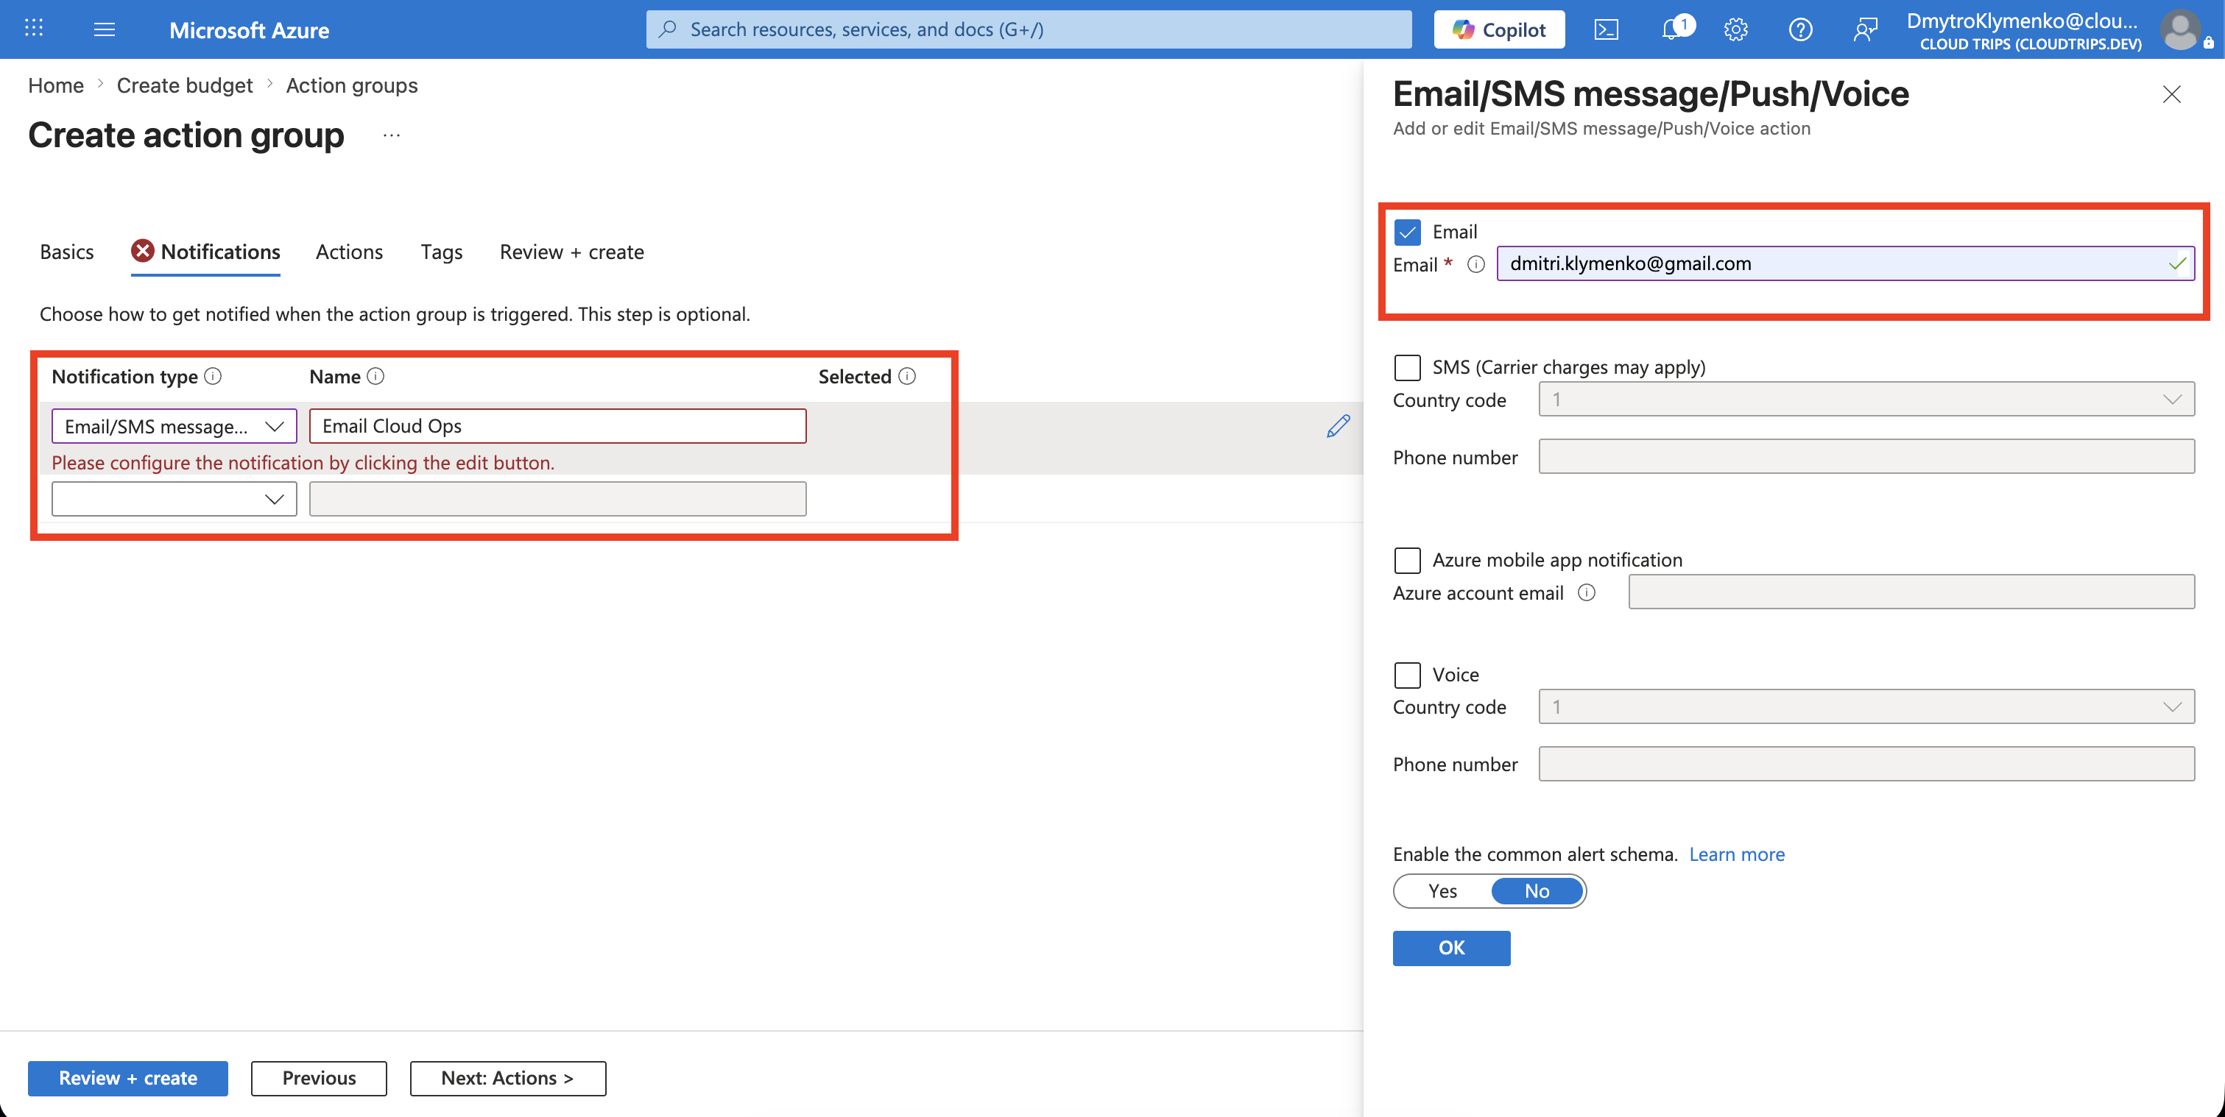The height and width of the screenshot is (1117, 2225).
Task: Set common alert schema to Yes
Action: pyautogui.click(x=1442, y=891)
